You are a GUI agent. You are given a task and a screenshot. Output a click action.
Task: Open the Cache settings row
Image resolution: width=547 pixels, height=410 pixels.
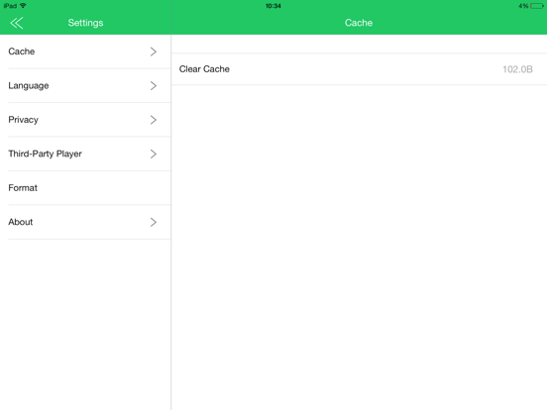tap(85, 51)
